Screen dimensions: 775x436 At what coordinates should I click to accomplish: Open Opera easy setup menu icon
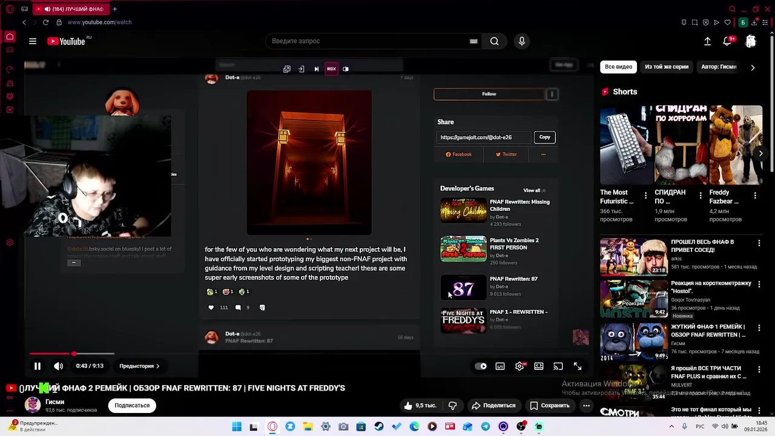(x=765, y=22)
